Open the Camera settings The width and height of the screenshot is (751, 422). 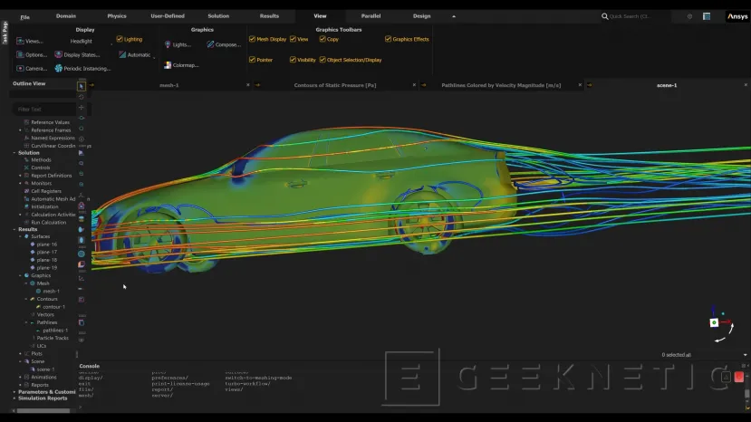[x=32, y=69]
